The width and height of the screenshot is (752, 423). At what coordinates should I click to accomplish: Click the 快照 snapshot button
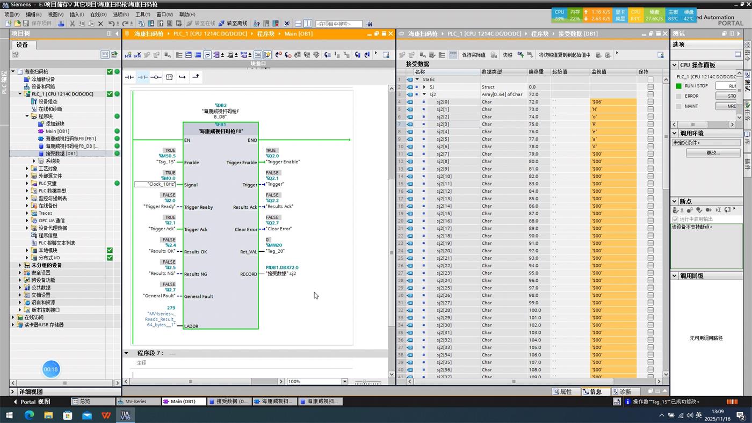click(x=507, y=55)
